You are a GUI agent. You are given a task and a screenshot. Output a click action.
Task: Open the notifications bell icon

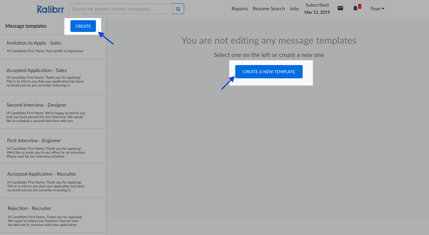[355, 8]
